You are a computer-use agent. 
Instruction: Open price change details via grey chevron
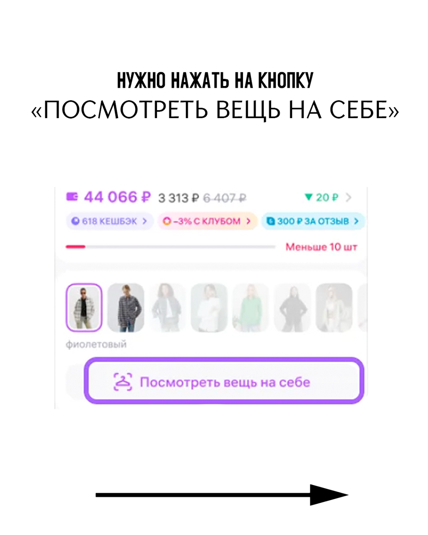(348, 198)
